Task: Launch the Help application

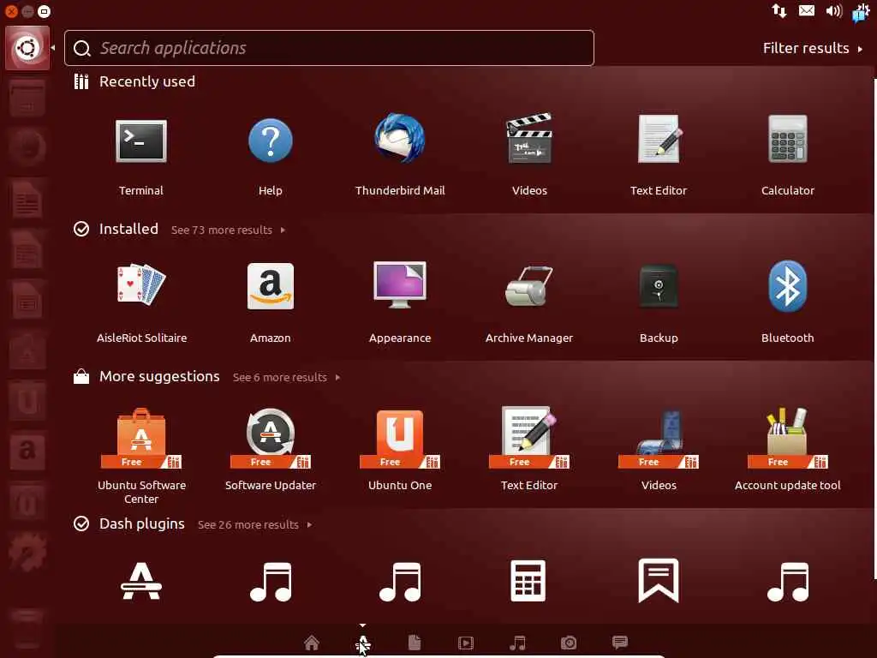Action: tap(270, 140)
